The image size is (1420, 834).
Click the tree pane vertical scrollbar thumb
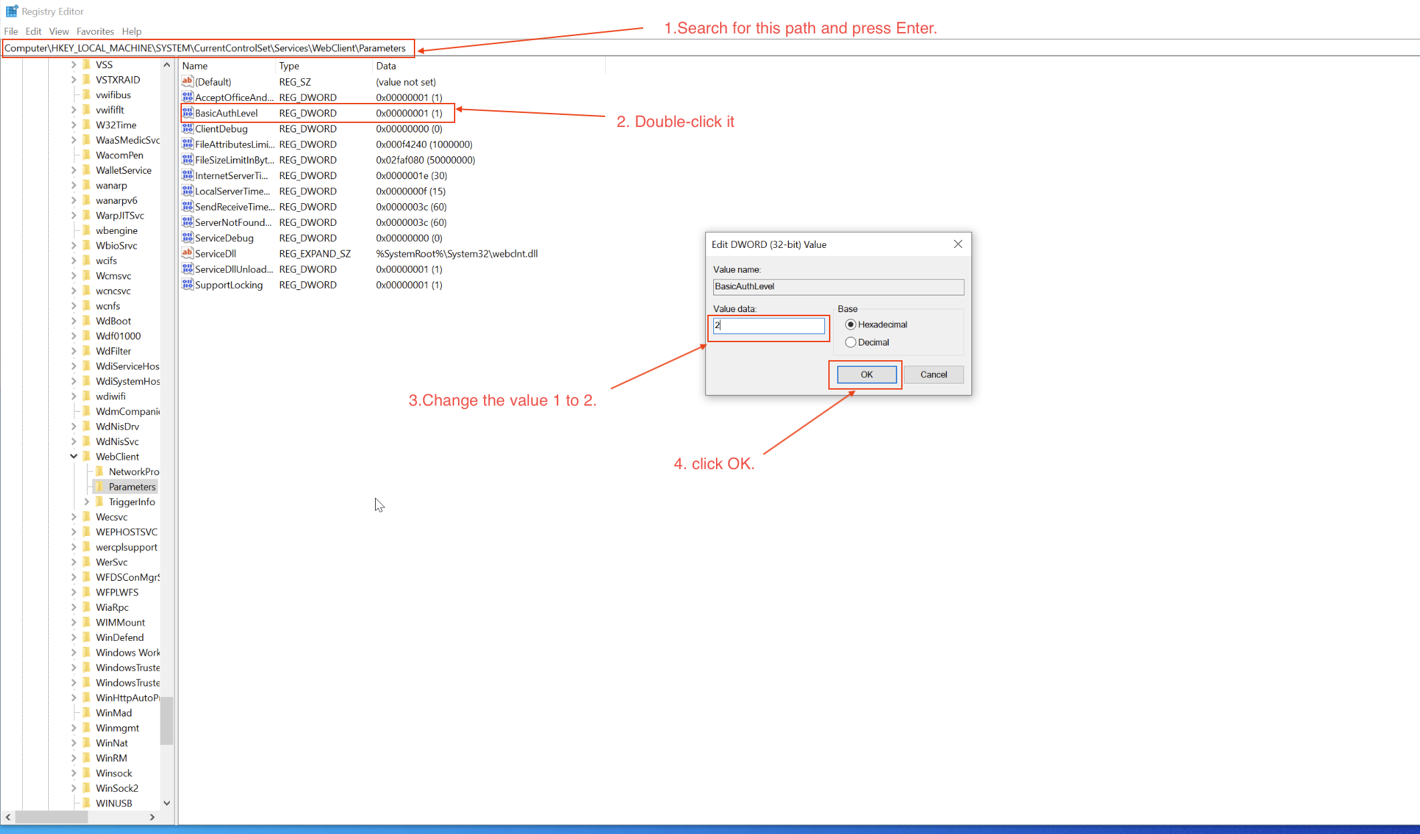[x=166, y=720]
